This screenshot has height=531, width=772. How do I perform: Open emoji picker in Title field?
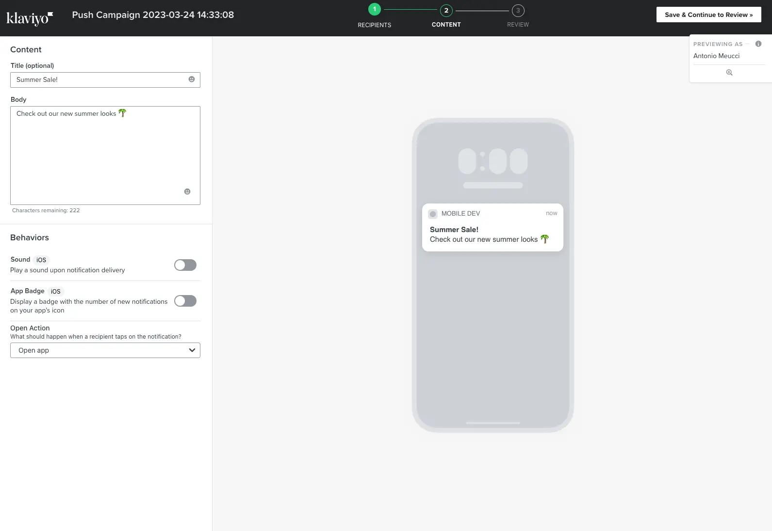192,79
